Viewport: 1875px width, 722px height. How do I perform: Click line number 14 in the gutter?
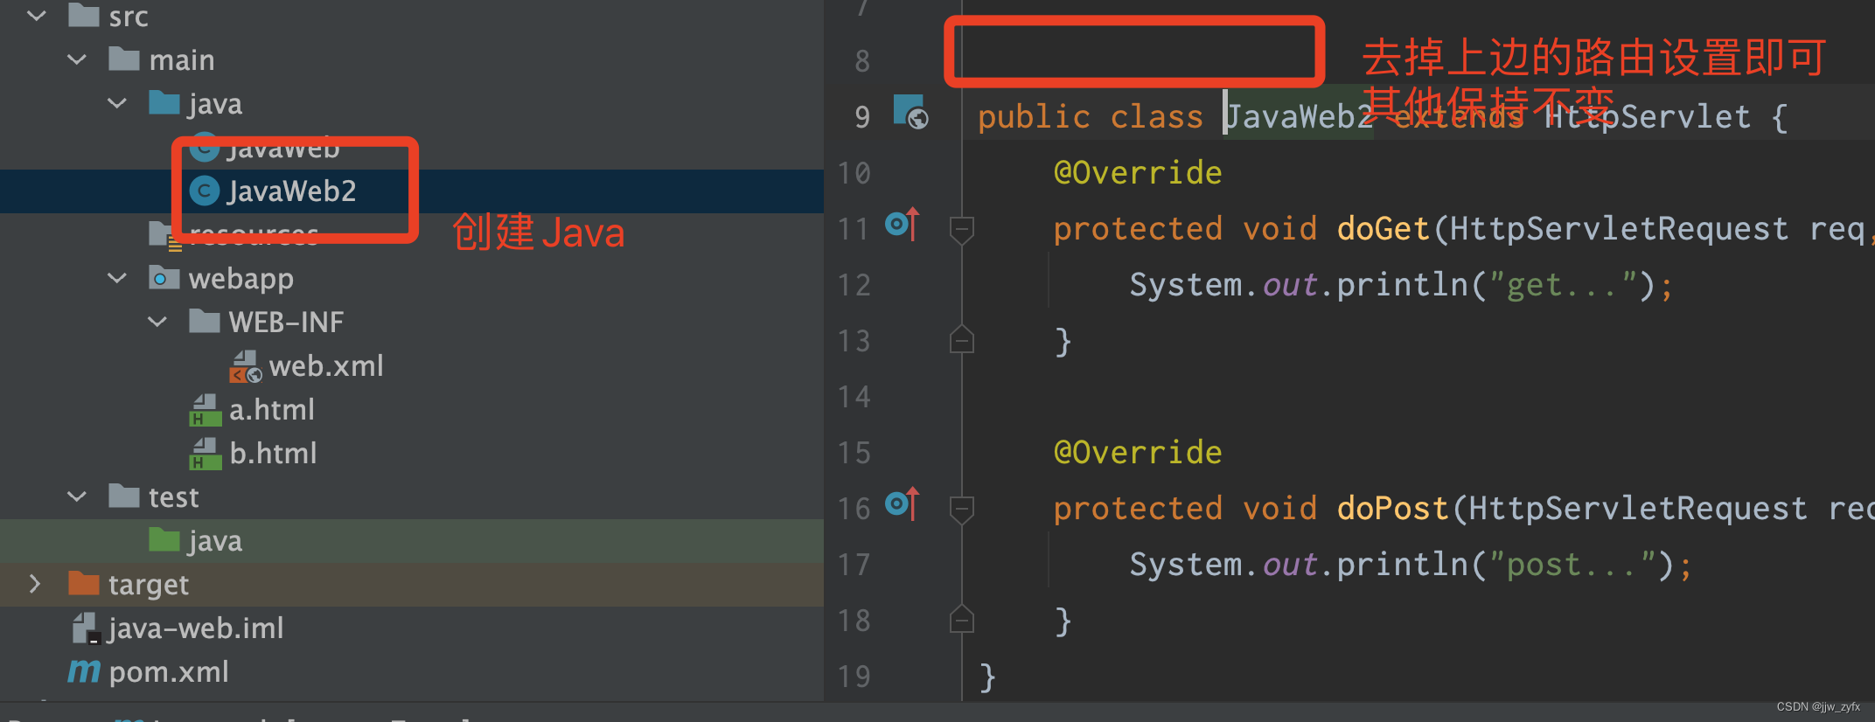pos(854,397)
